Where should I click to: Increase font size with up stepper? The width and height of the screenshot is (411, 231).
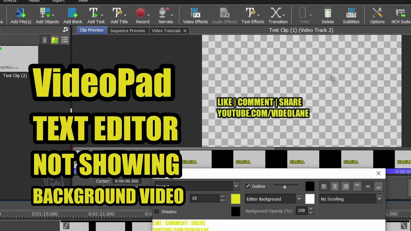tap(223, 196)
